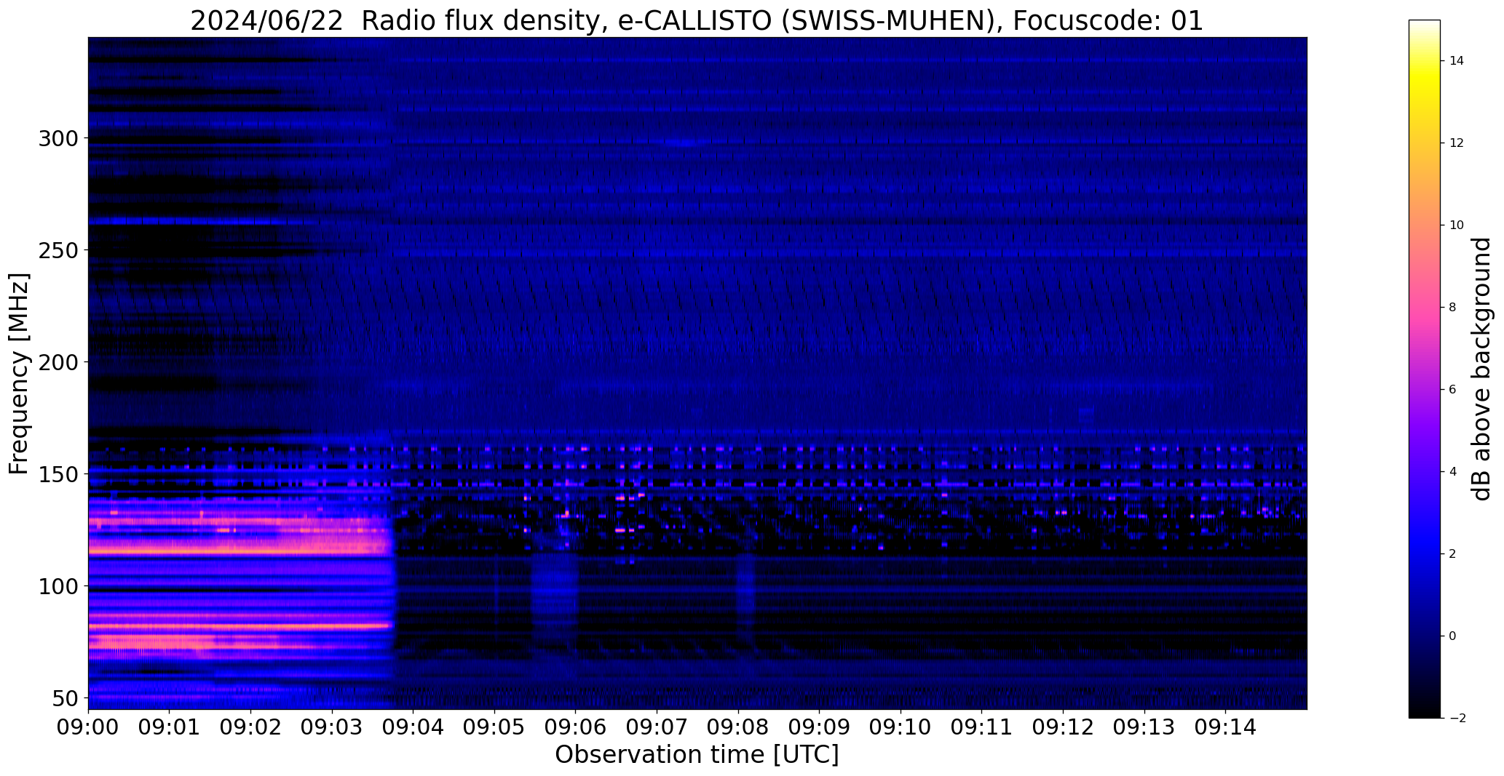Click the 09:06 time tick label

pyautogui.click(x=576, y=727)
